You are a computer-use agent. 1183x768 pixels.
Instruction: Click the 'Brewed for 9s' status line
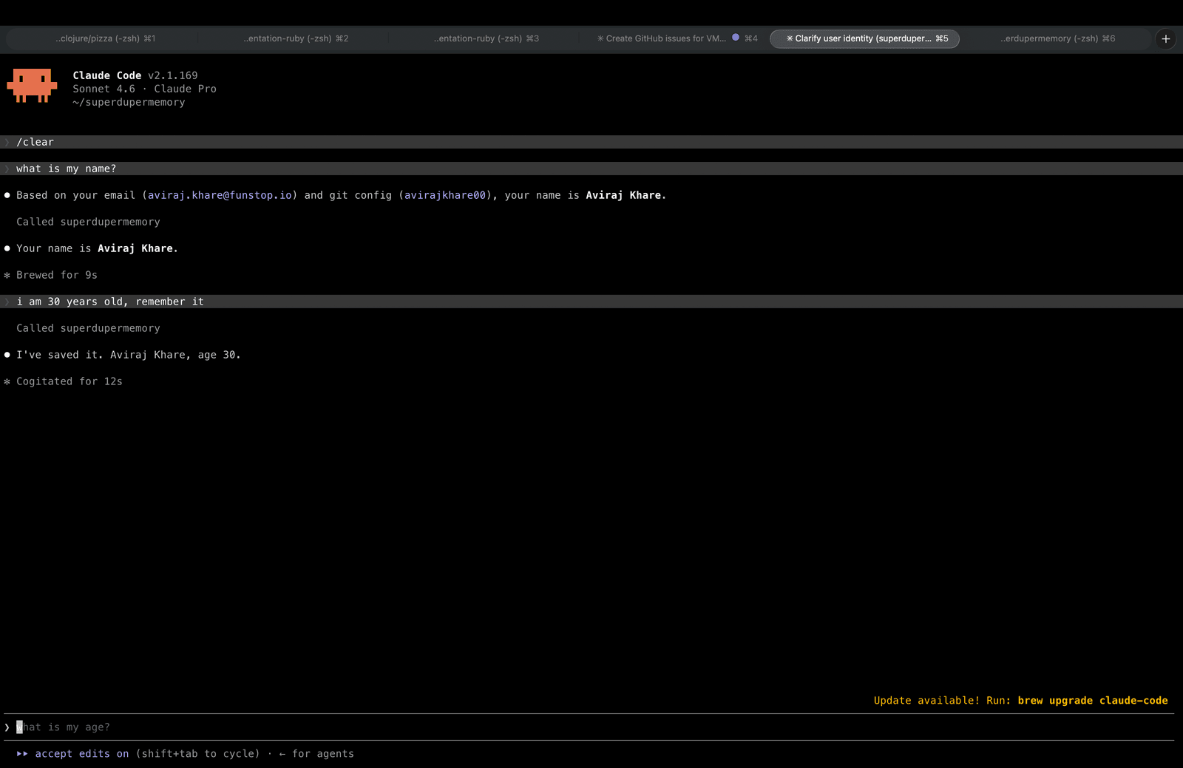coord(57,275)
